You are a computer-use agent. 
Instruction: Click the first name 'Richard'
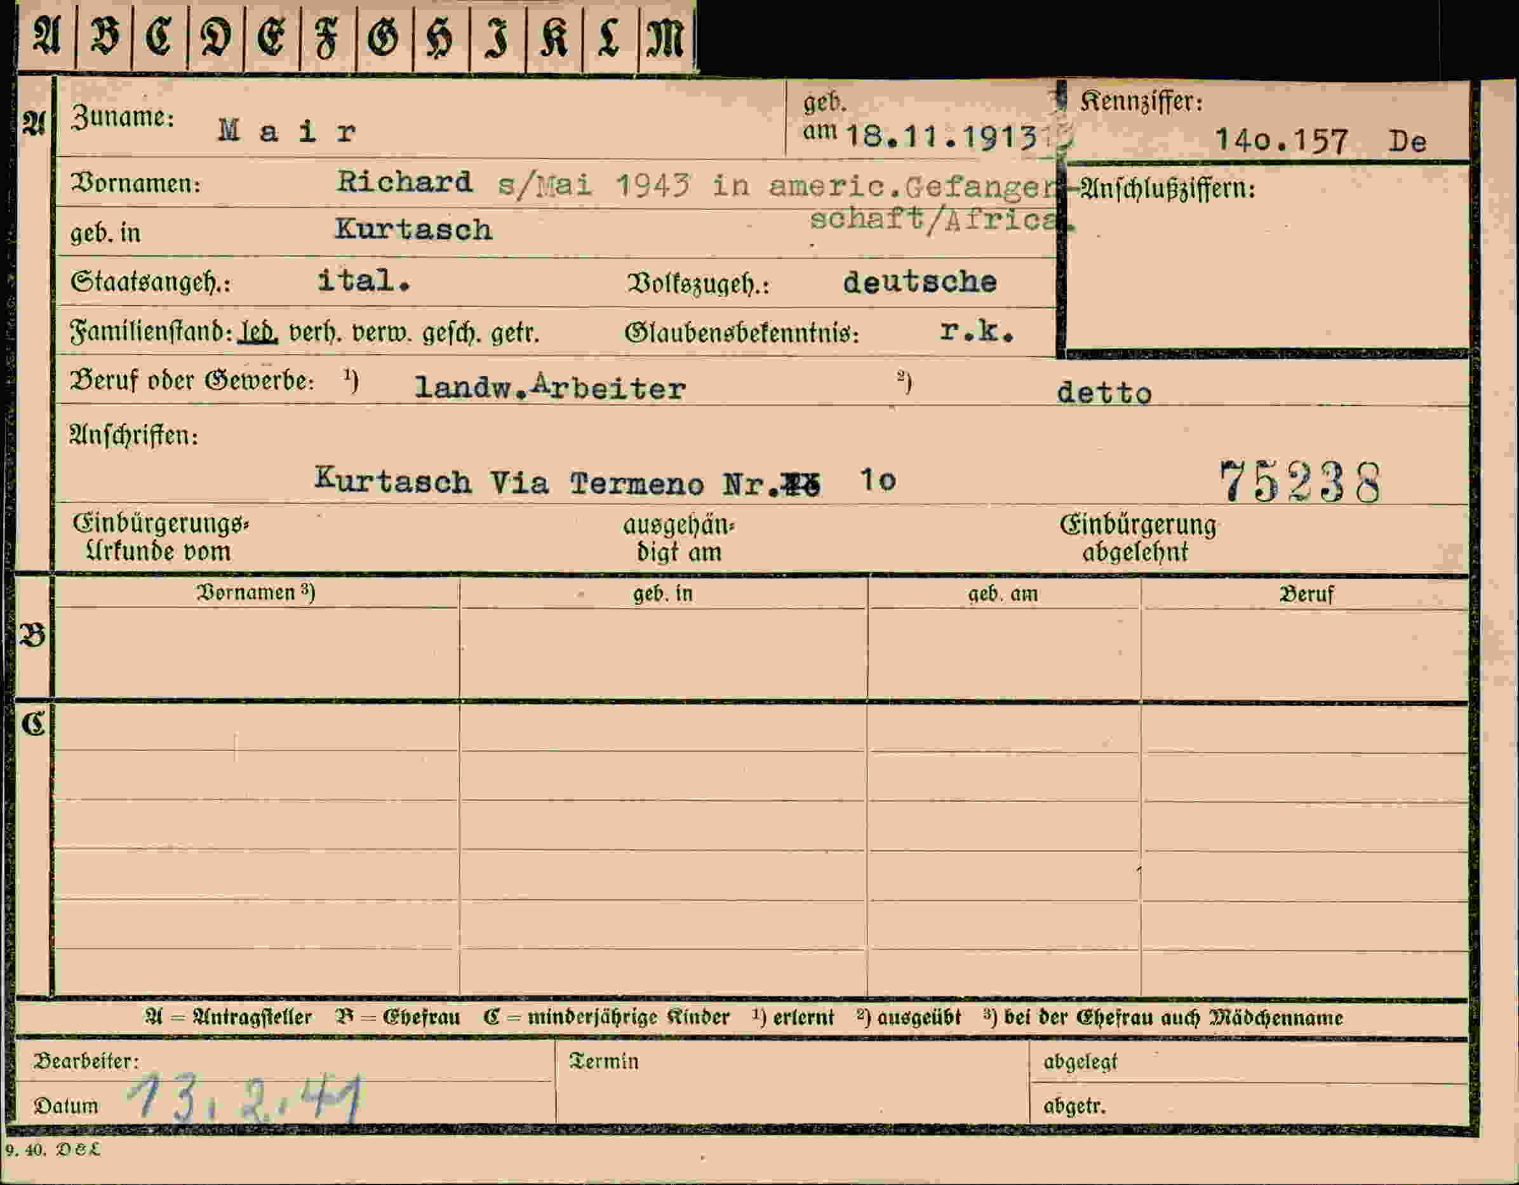click(x=404, y=182)
